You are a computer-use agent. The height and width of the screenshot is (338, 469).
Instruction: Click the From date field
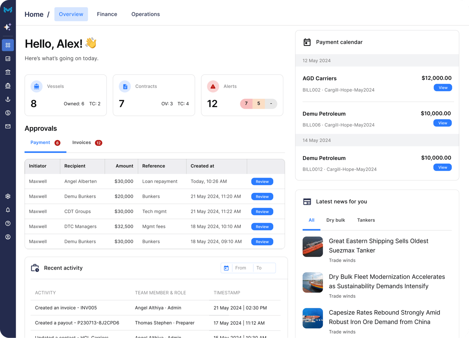click(241, 268)
